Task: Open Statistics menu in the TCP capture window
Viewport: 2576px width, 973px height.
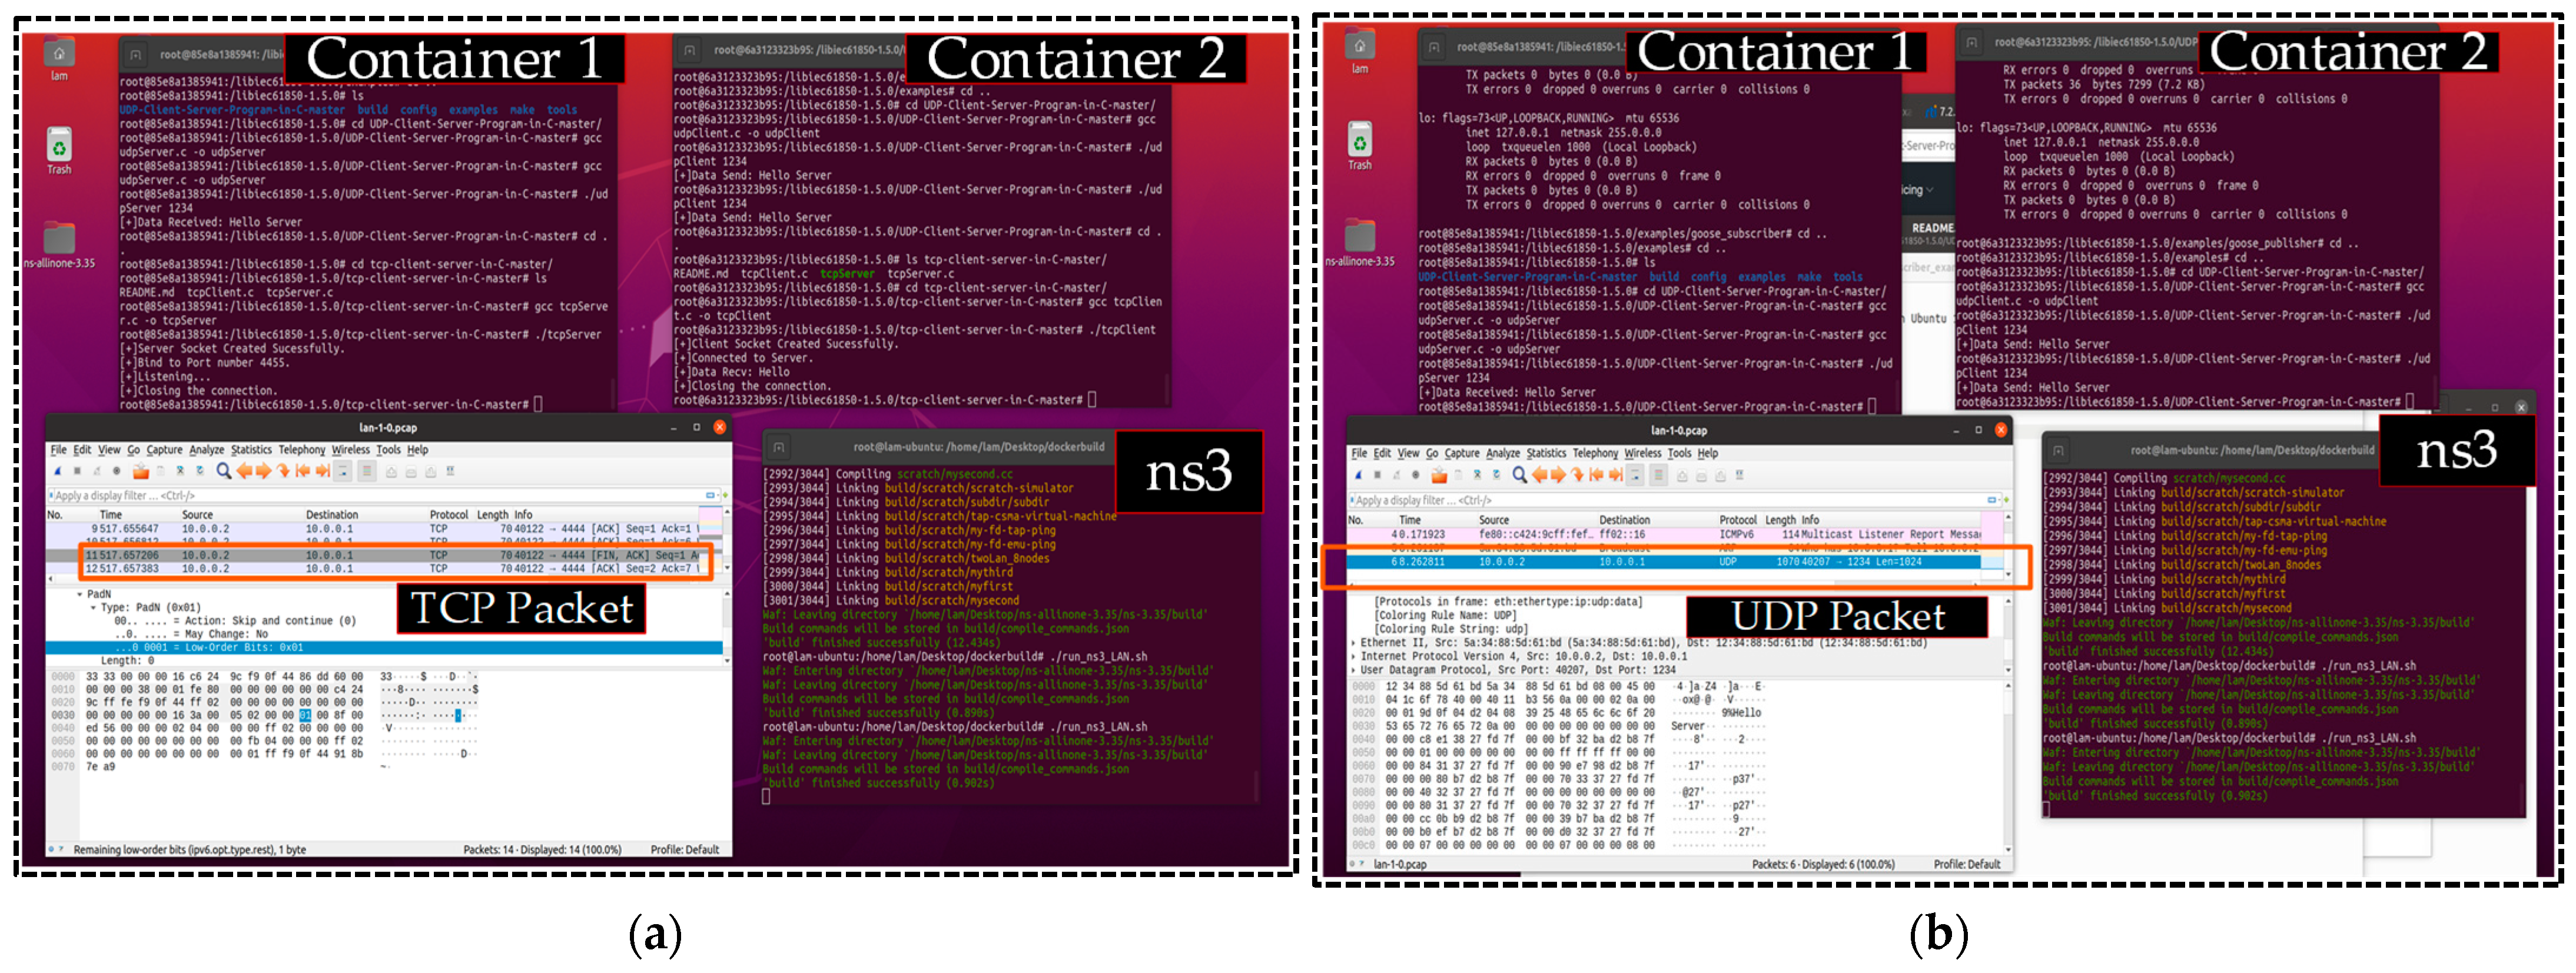Action: [x=251, y=450]
